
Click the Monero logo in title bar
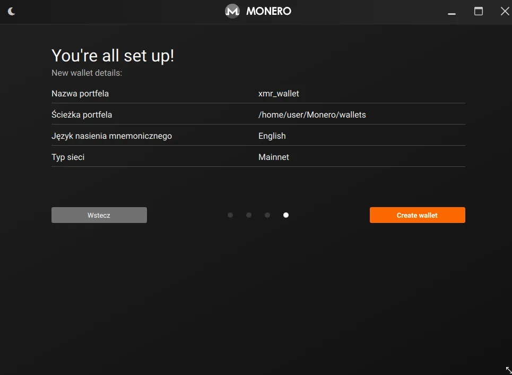click(232, 11)
